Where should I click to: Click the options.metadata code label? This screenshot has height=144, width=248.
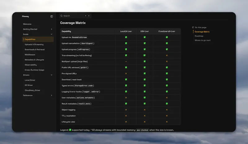[85, 98]
